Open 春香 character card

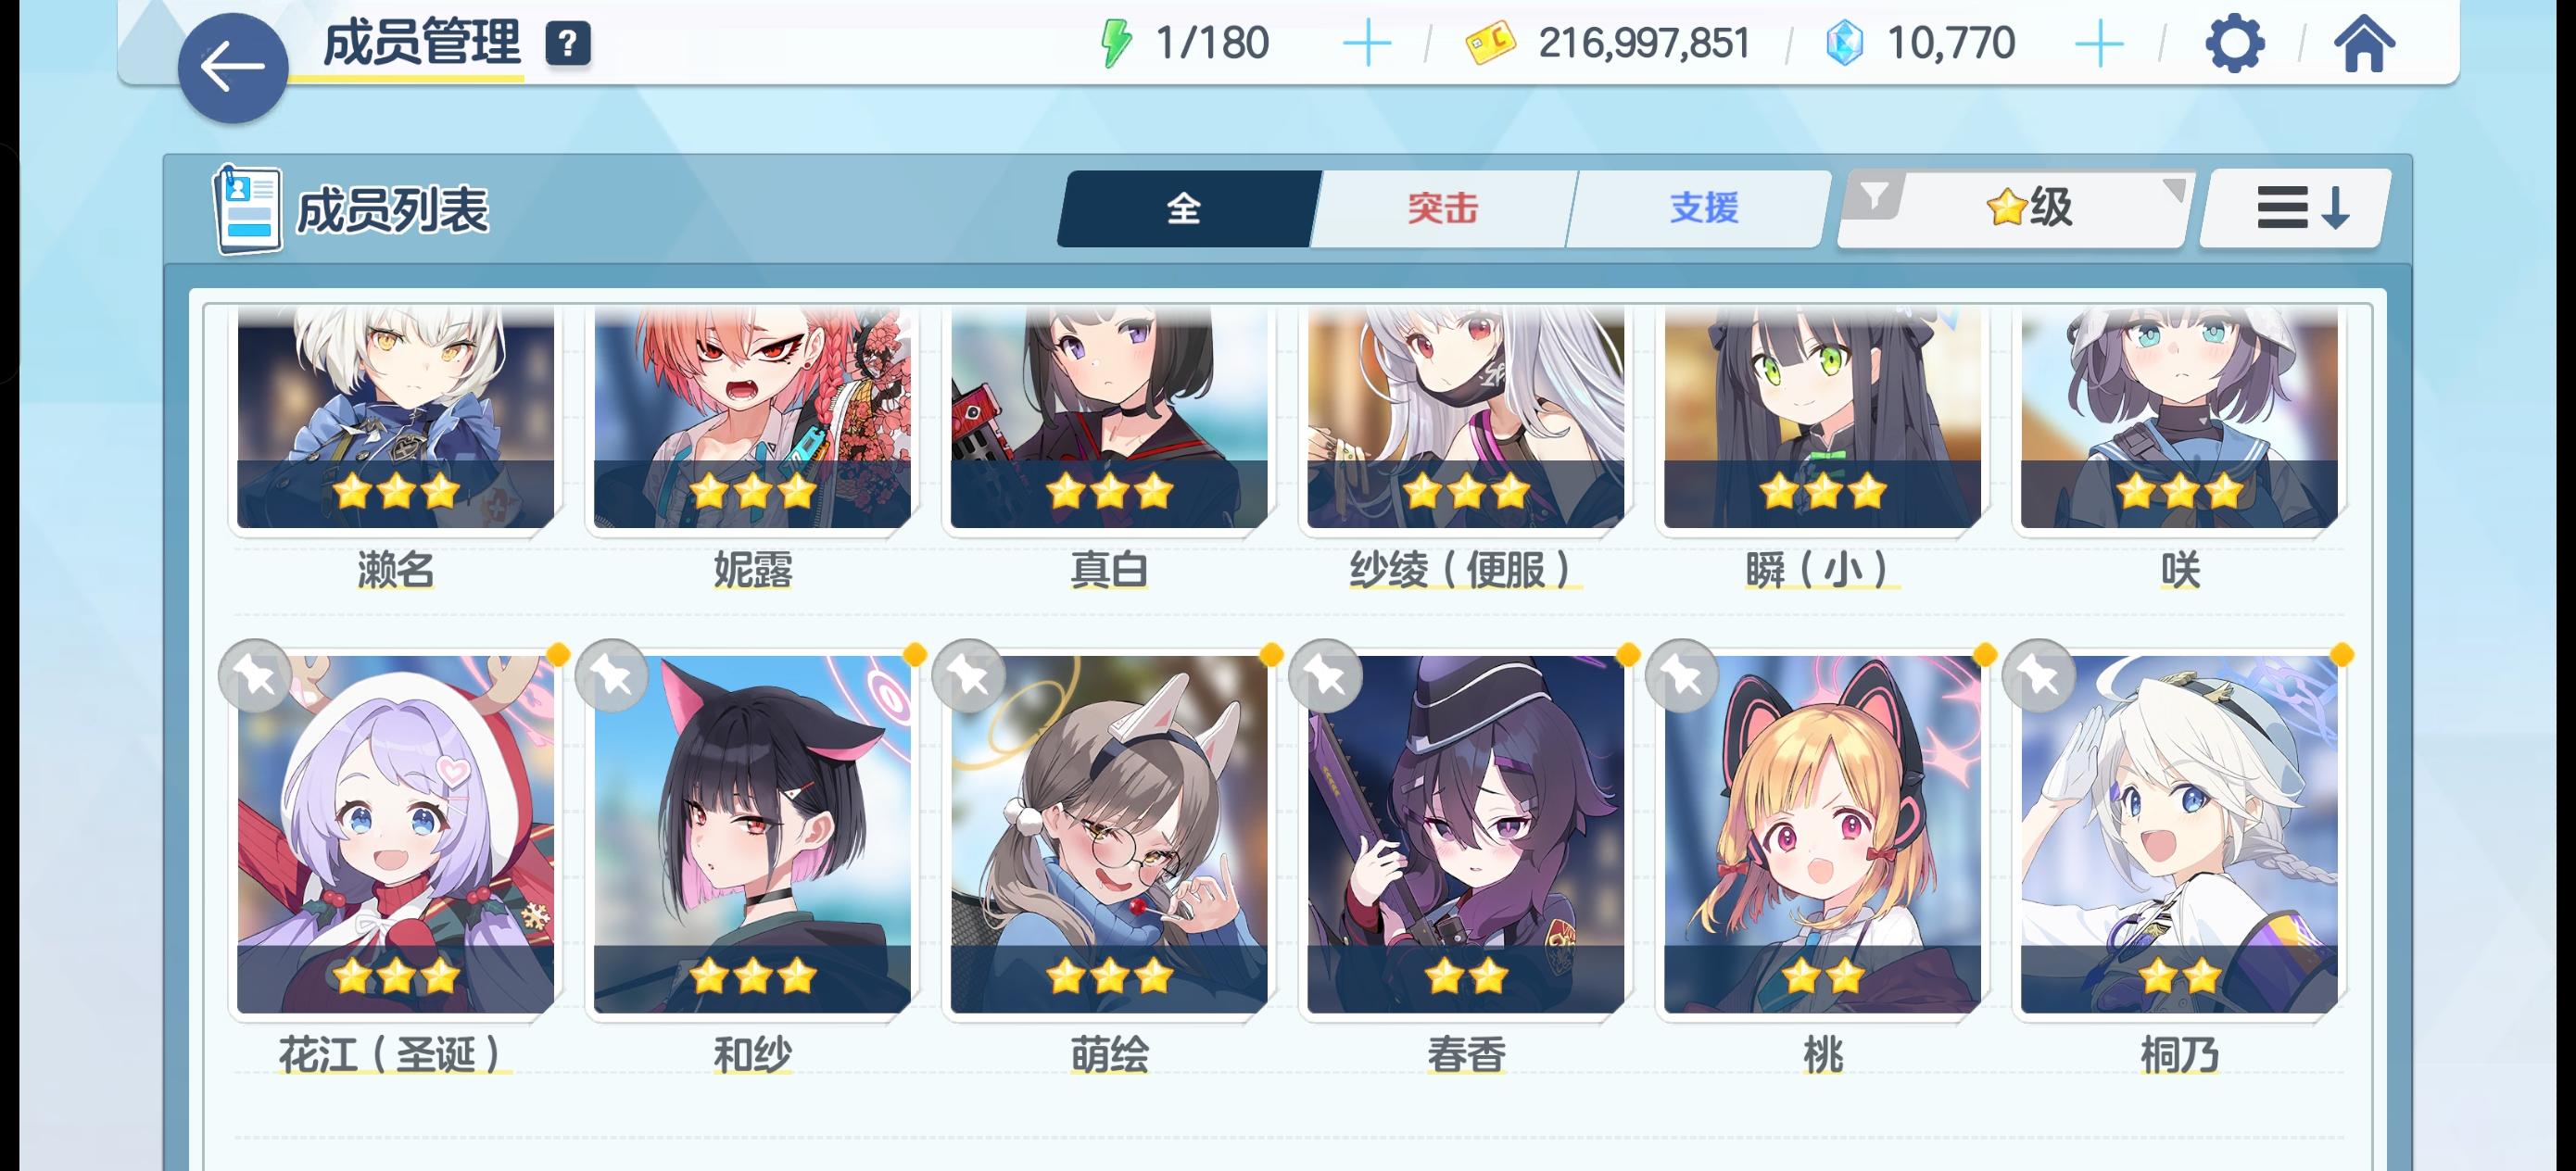pyautogui.click(x=1466, y=834)
